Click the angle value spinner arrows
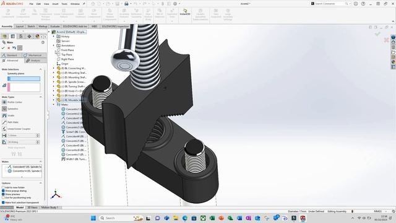This screenshot has width=396, height=223. [x=38, y=142]
